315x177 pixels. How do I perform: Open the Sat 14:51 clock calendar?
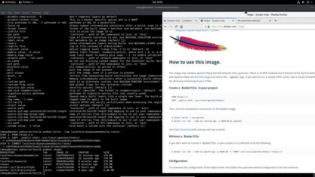tap(157, 2)
